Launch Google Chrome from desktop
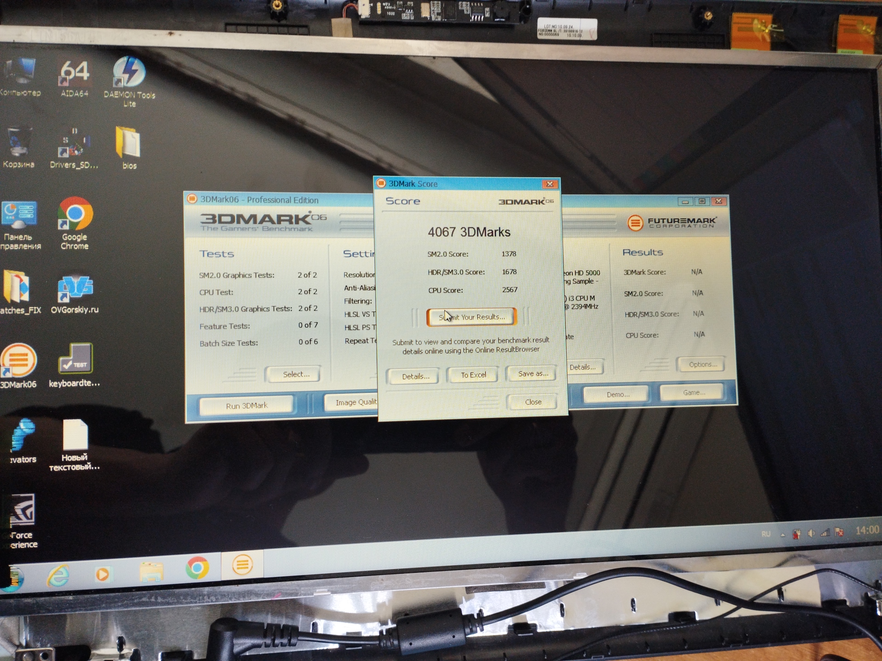The width and height of the screenshot is (882, 661). [x=75, y=224]
